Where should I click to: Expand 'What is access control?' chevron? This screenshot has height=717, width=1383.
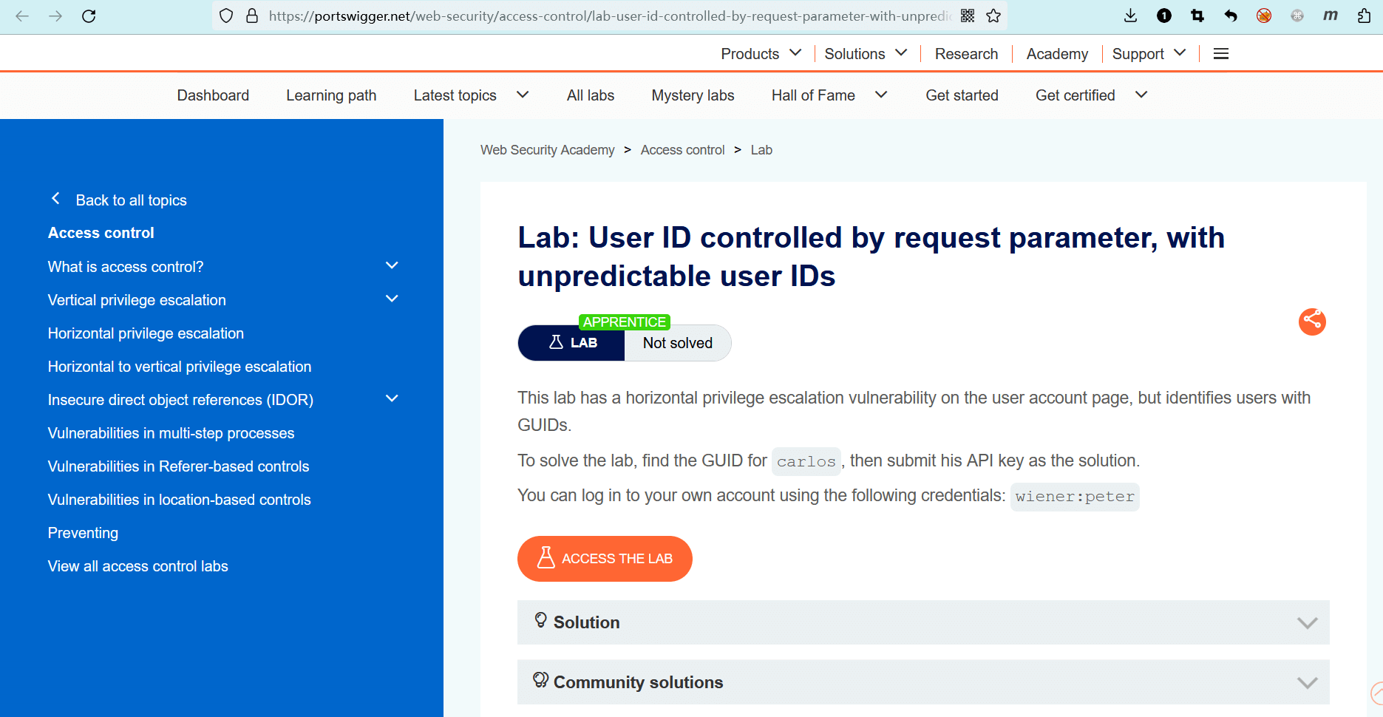[392, 265]
